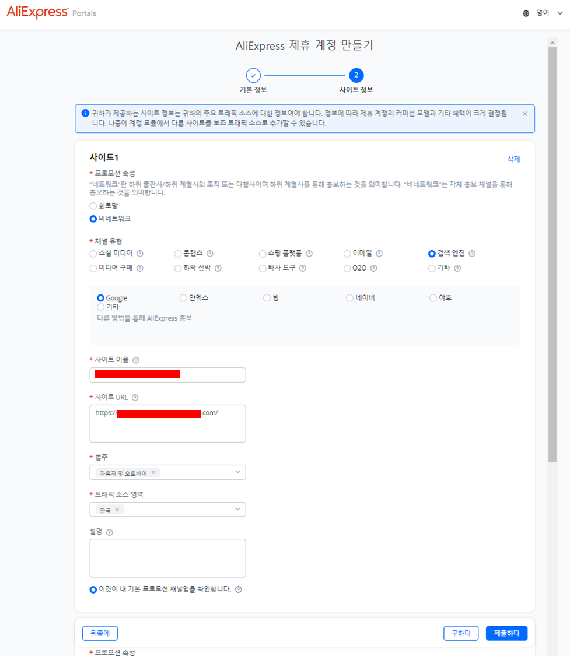Viewport: 570px width, 656px height.
Task: Open help icon beside 콘텐츠
Action: [209, 254]
